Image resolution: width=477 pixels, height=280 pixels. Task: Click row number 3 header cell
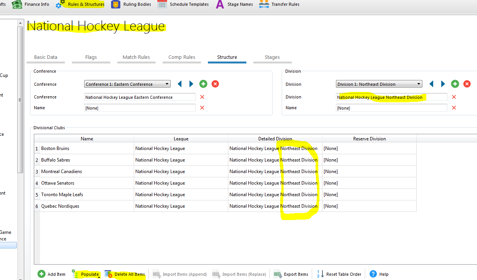[37, 172]
